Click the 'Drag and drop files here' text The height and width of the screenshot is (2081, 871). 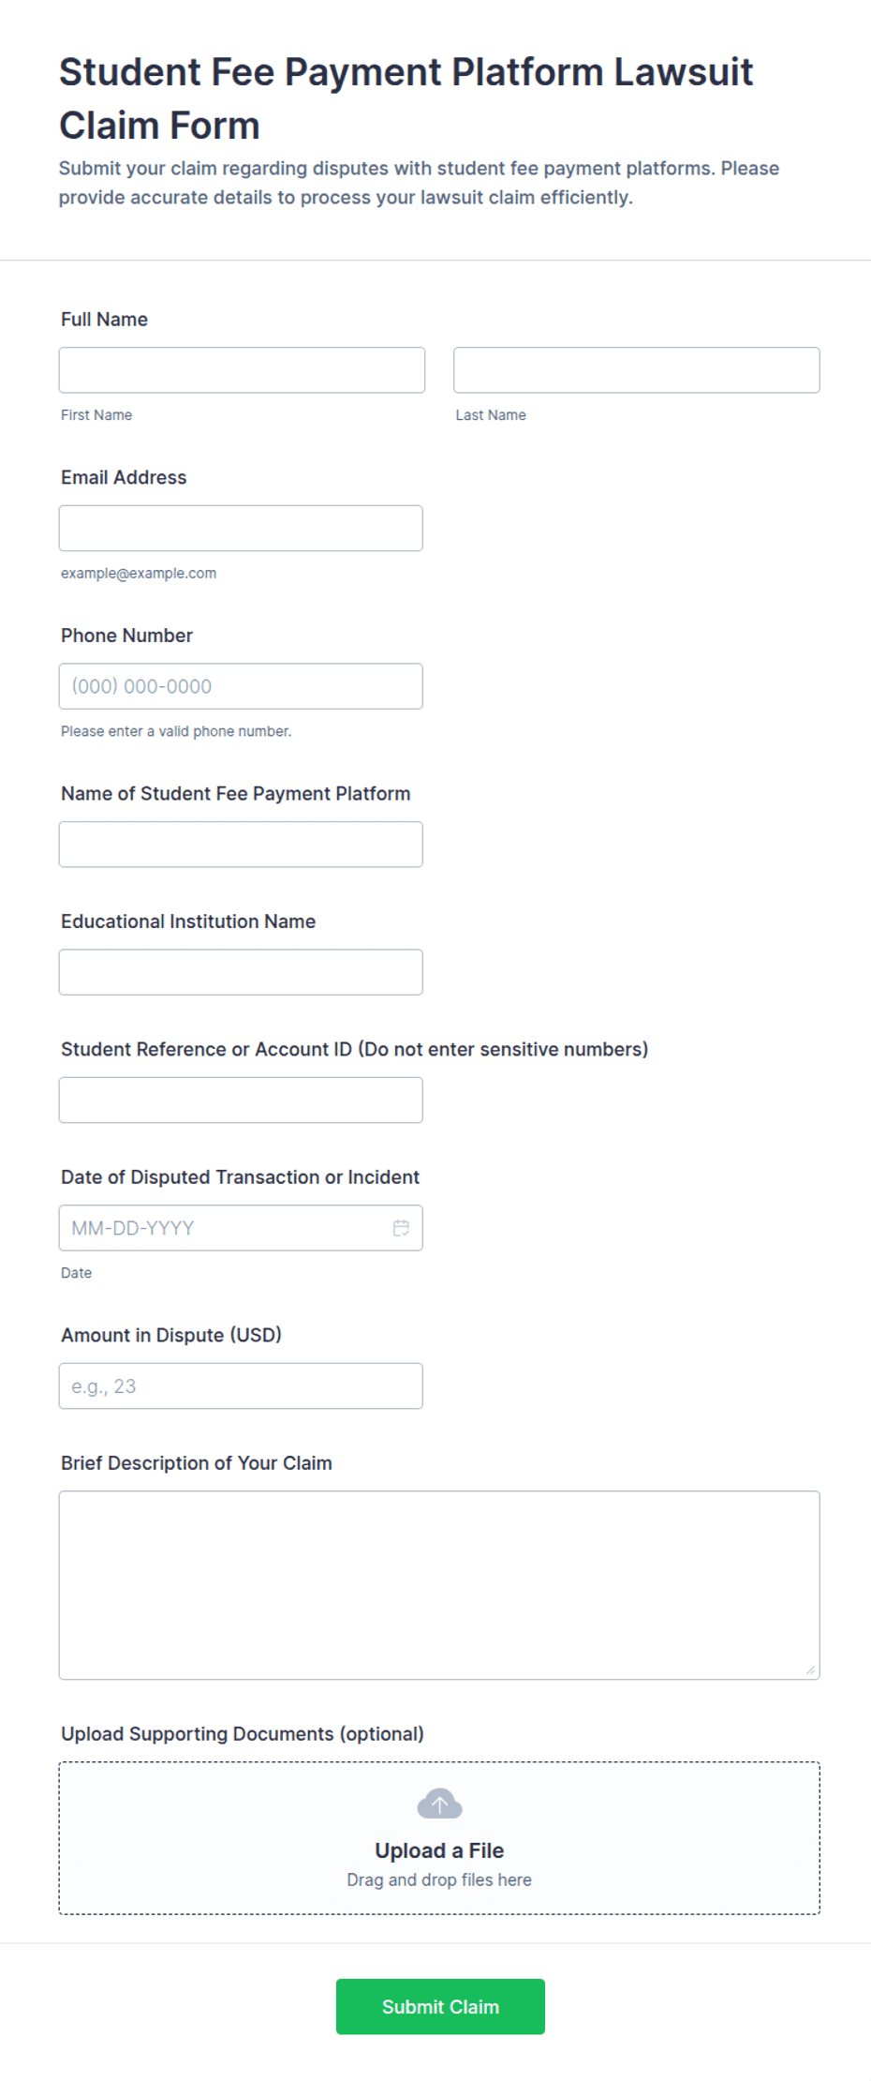coord(439,1879)
